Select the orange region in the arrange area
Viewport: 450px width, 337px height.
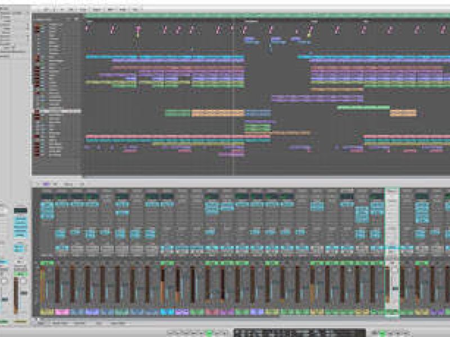pyautogui.click(x=215, y=113)
